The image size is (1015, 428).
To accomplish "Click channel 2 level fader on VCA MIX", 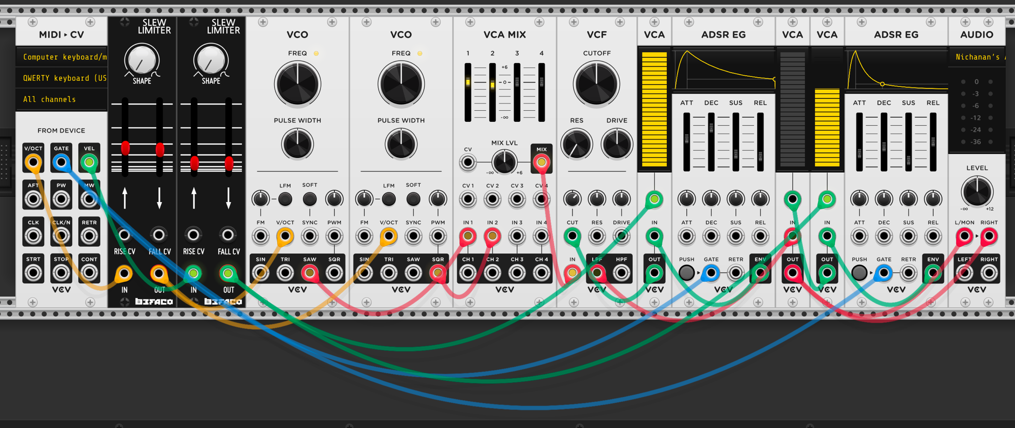I will pyautogui.click(x=492, y=92).
